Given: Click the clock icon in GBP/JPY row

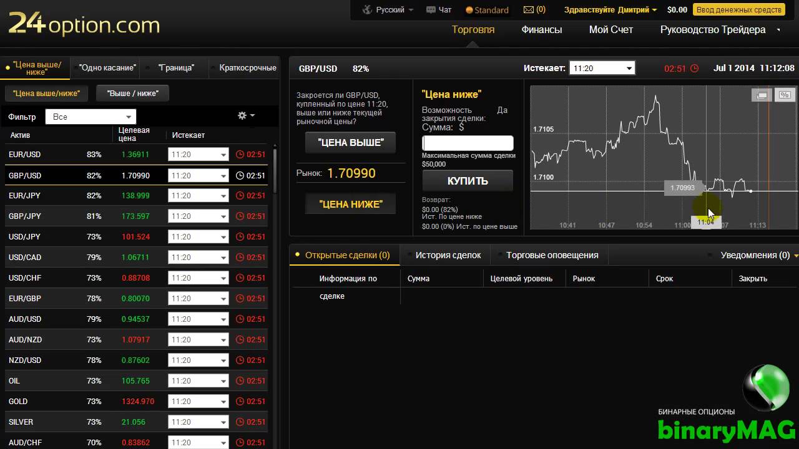Looking at the screenshot, I should click(240, 216).
